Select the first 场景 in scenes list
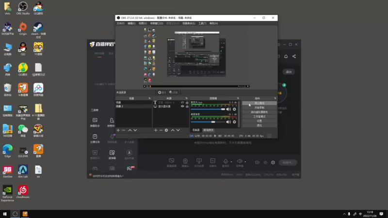The image size is (388, 218). coord(134,102)
